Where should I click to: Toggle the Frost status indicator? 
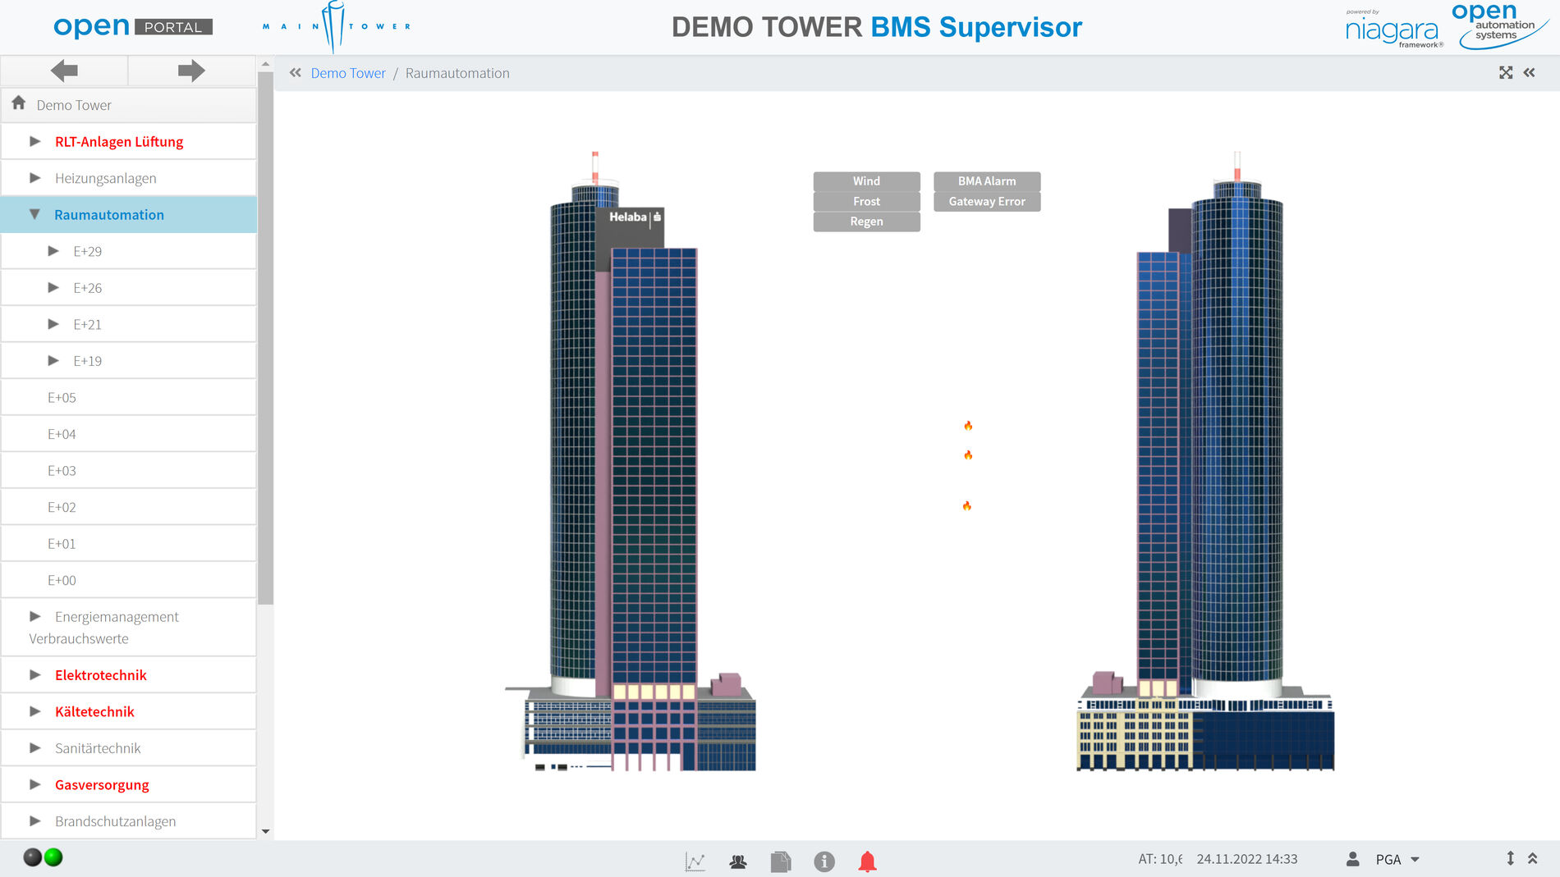866,202
